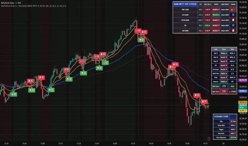This screenshot has width=248, height=146.
Task: Click the Risk Limit value 58873.7
Action: pos(233,133)
